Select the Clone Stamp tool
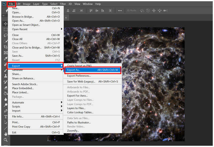This screenshot has height=147, width=214. pos(5,76)
